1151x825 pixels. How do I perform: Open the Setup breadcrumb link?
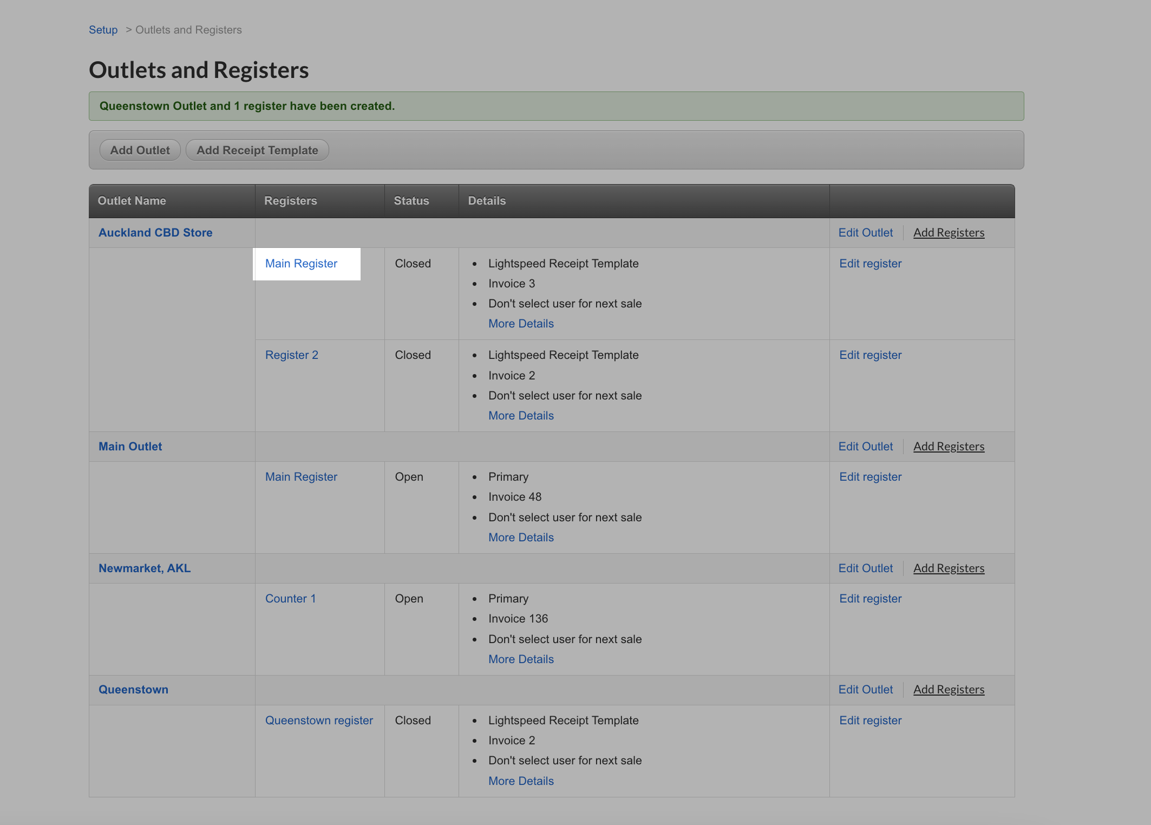[x=103, y=30]
